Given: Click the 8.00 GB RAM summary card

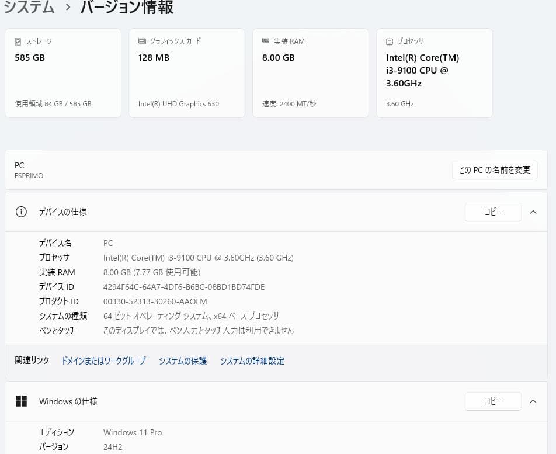Looking at the screenshot, I should click(310, 72).
